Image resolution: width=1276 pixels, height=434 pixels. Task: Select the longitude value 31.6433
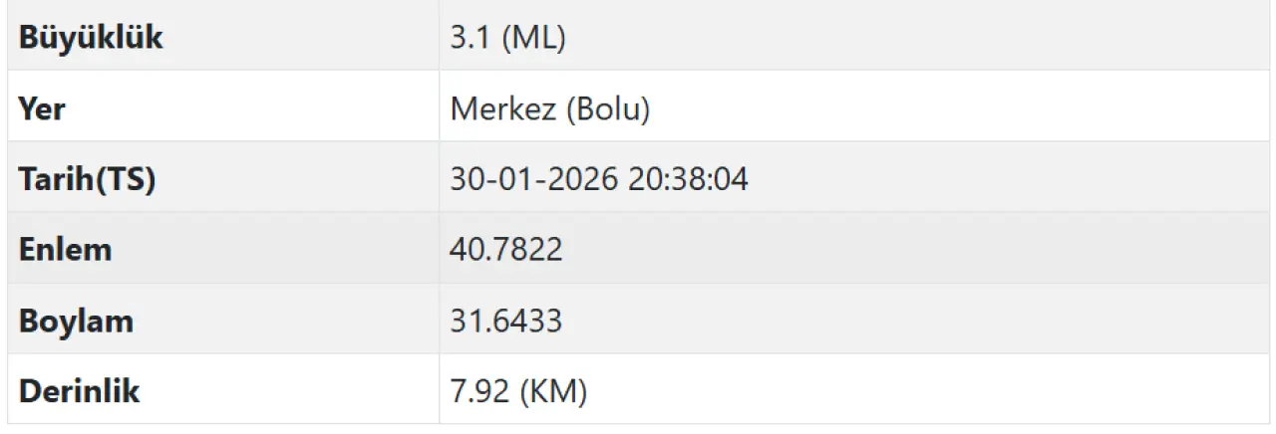coord(506,321)
